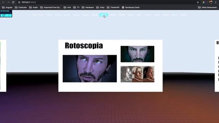Click the three-panel woman portrait image

(x=138, y=74)
